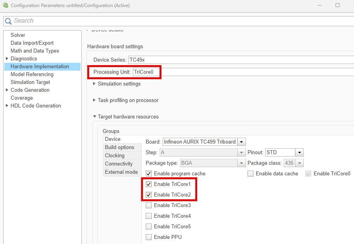Check the Enable data cache option
354x244 pixels.
[x=251, y=173]
